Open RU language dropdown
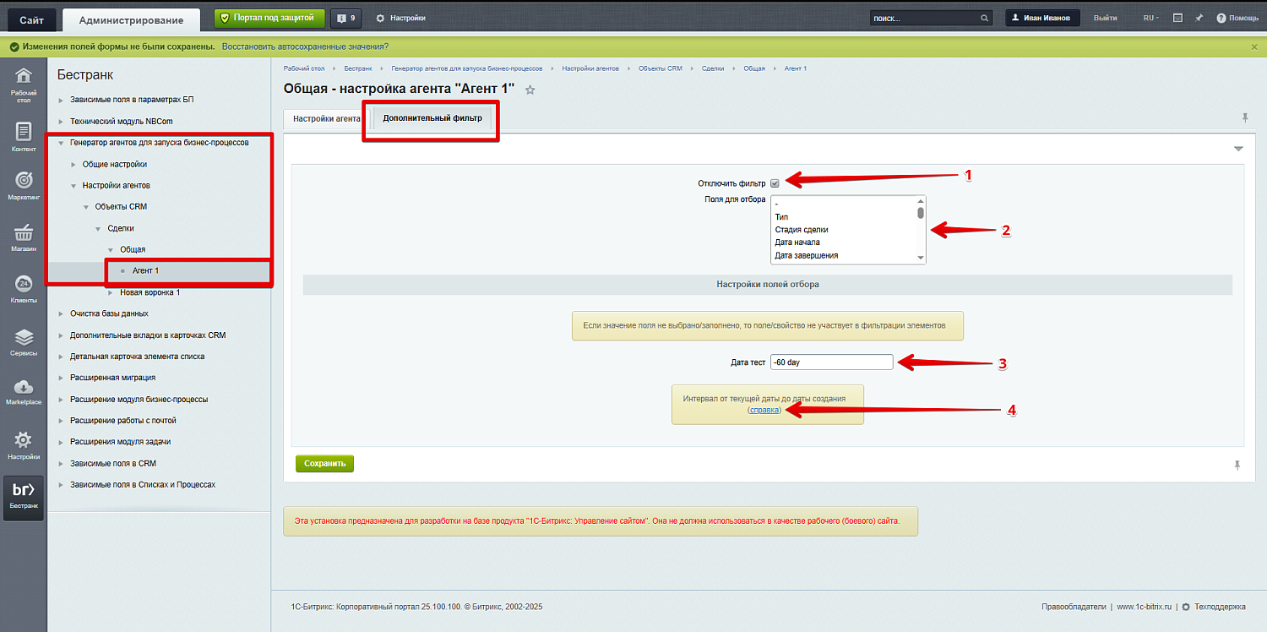The width and height of the screenshot is (1267, 632). pyautogui.click(x=1150, y=18)
